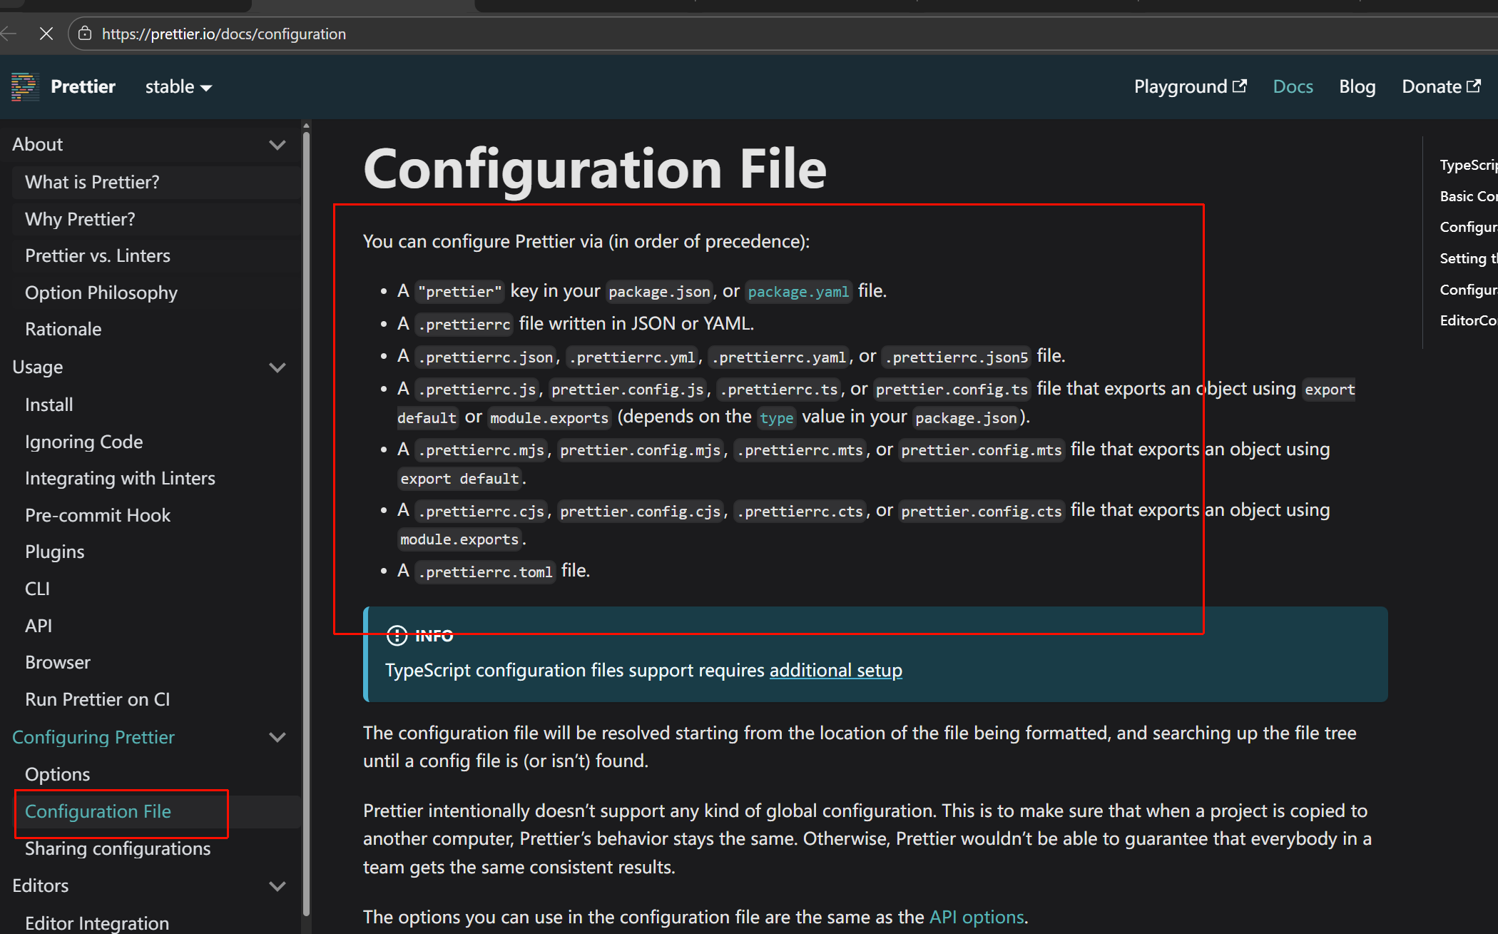
Task: Collapse the Usage sidebar section
Action: point(277,367)
